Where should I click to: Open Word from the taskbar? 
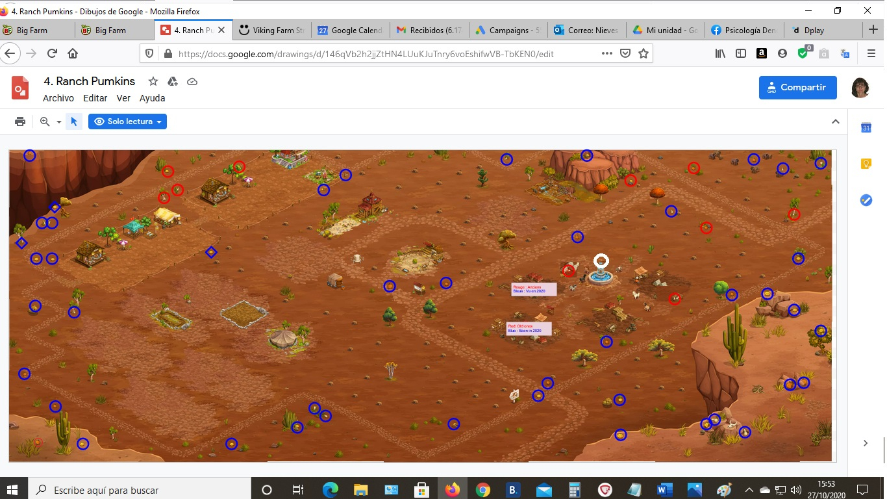pyautogui.click(x=664, y=489)
